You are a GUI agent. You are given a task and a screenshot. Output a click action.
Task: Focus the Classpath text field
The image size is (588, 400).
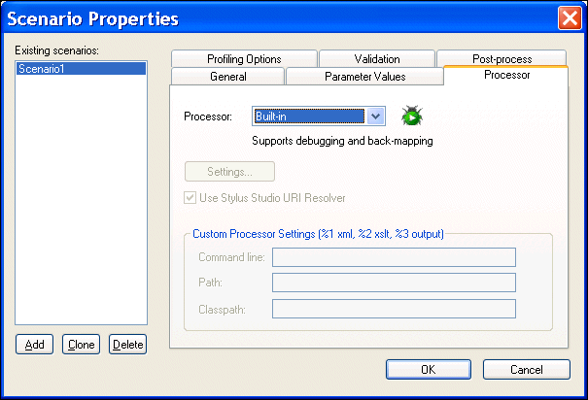394,309
